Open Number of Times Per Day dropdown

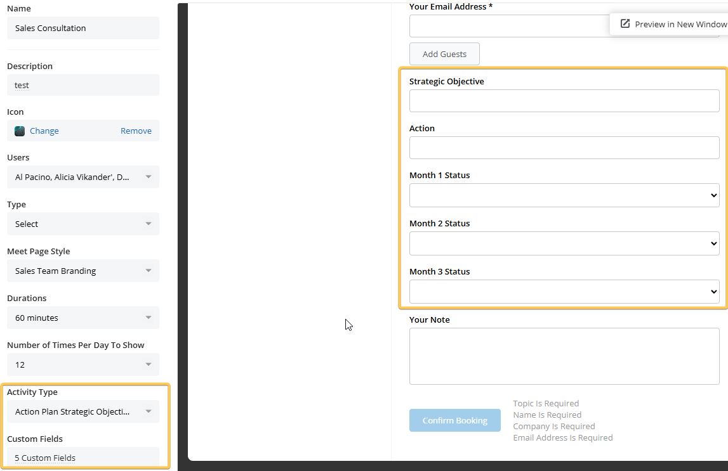click(x=83, y=365)
